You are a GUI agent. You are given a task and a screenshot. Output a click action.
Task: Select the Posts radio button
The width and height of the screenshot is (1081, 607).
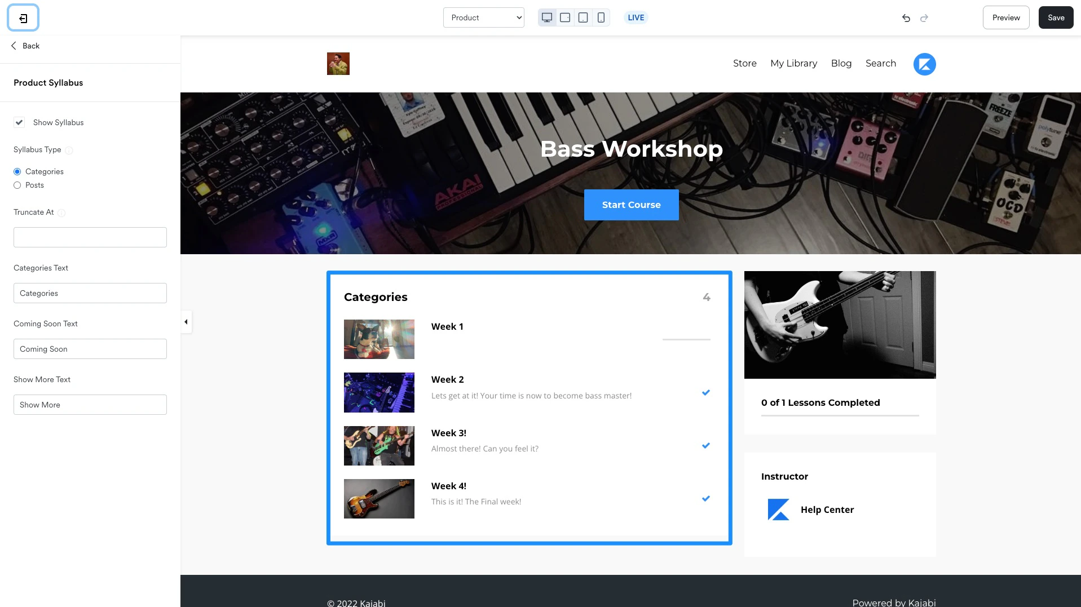tap(17, 185)
